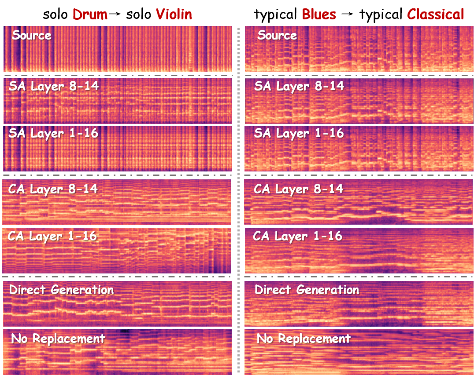Image resolution: width=474 pixels, height=375 pixels.
Task: Click the right "CA Layer 8-14" label text
Action: [298, 189]
